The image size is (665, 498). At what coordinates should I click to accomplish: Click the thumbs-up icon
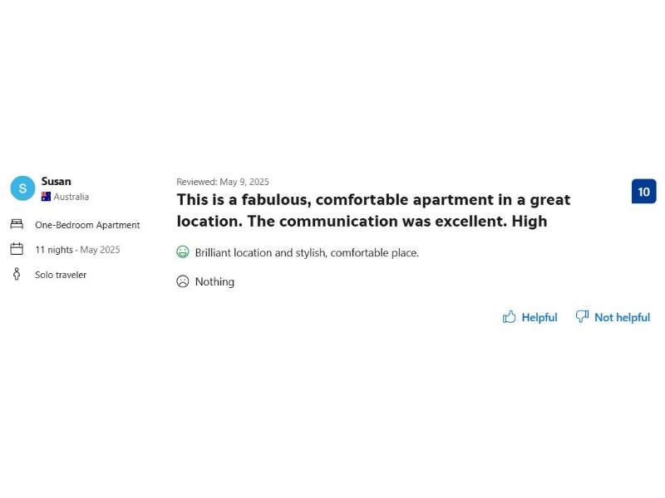(510, 317)
